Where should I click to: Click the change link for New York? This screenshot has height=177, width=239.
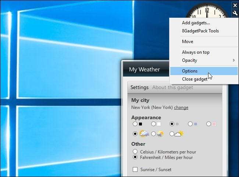181,107
